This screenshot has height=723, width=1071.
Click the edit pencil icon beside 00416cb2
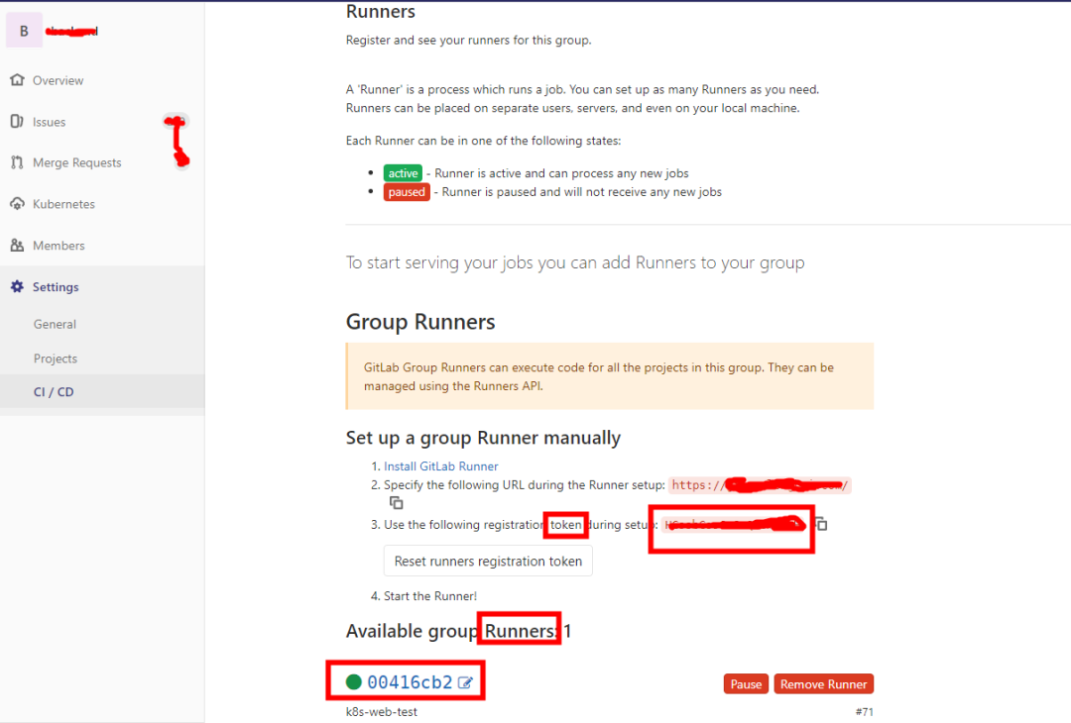click(465, 682)
